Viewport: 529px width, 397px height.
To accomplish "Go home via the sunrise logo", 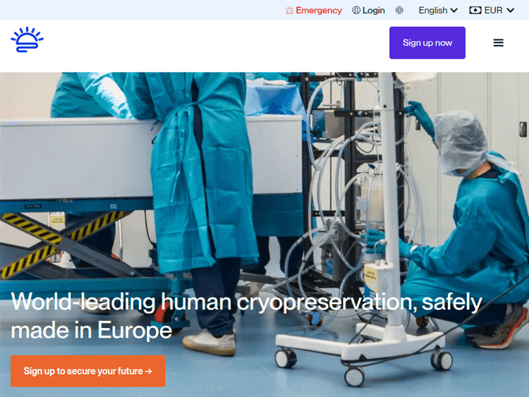I will tap(27, 39).
